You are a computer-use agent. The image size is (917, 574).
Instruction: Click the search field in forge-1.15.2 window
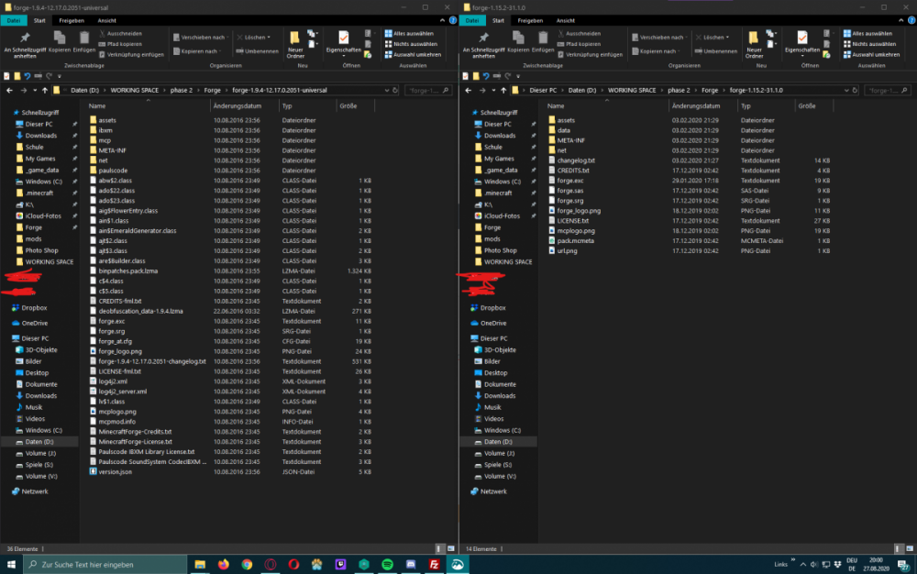coord(887,91)
